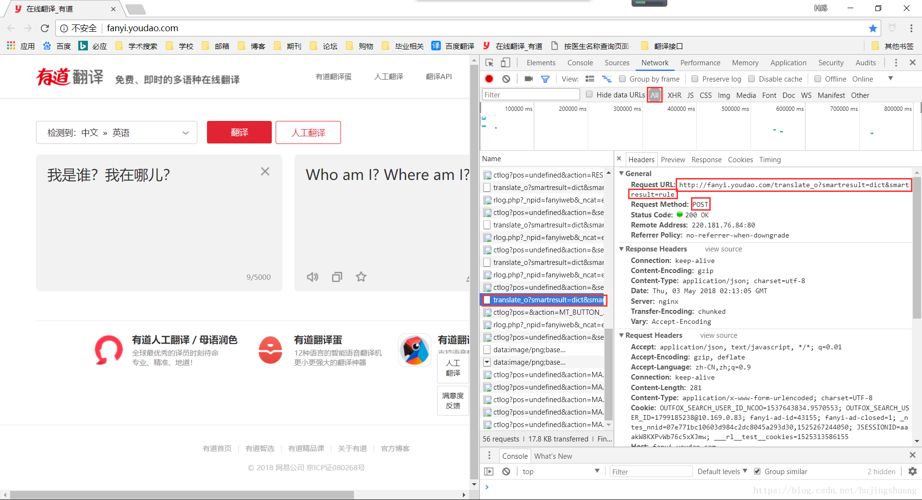Open the drawer menu dots beside Console
The image size is (922, 500).
point(489,455)
